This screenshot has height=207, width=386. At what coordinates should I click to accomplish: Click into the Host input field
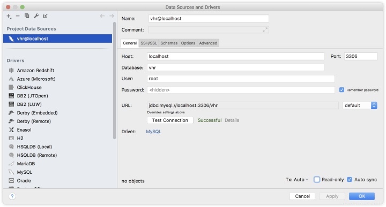coord(235,56)
